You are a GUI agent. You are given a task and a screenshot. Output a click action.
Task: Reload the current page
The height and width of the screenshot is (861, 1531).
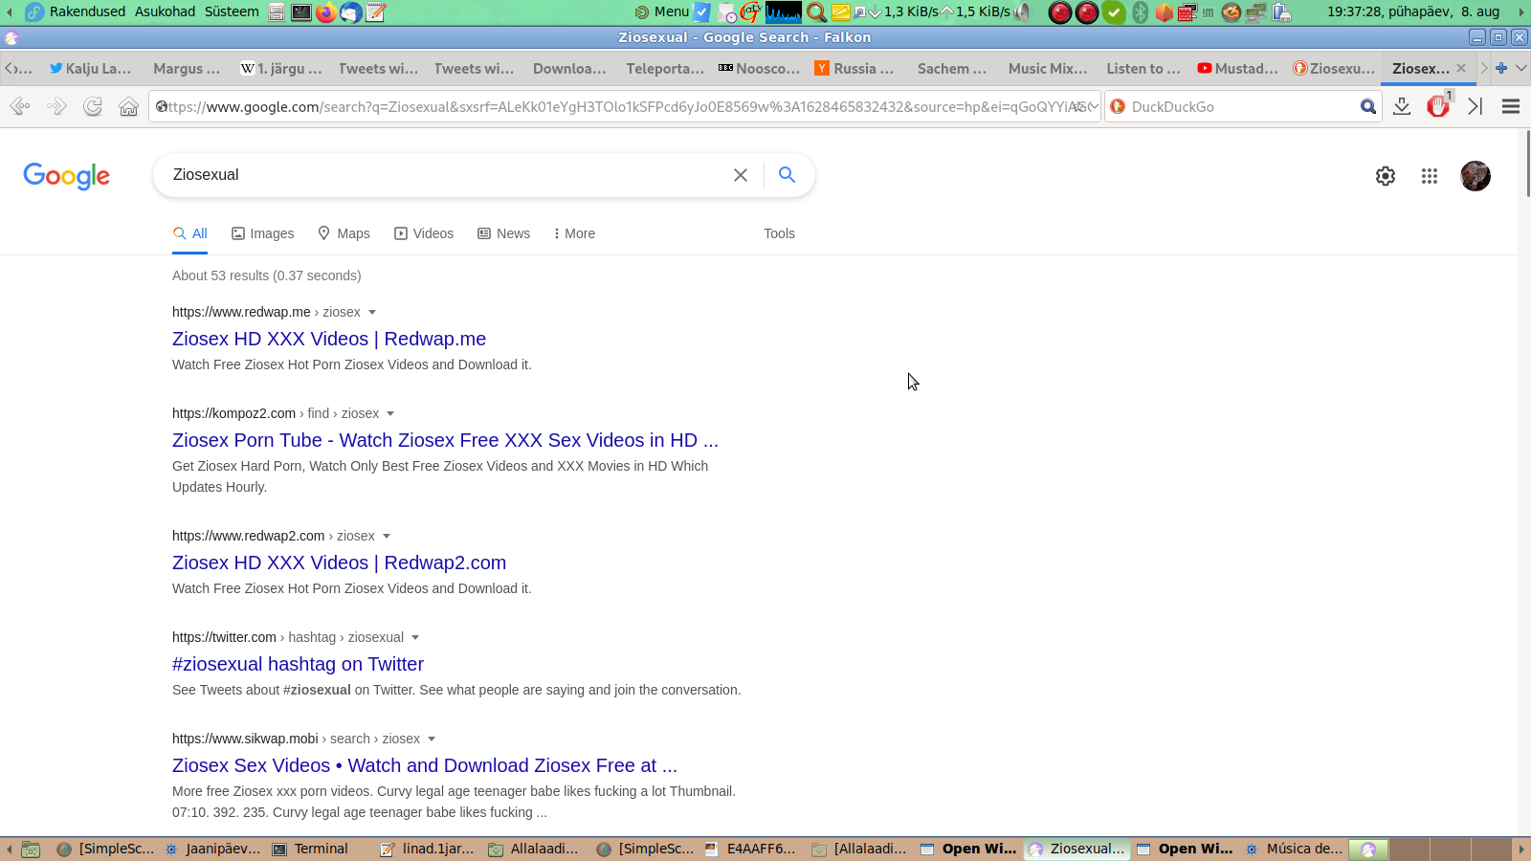click(x=93, y=106)
